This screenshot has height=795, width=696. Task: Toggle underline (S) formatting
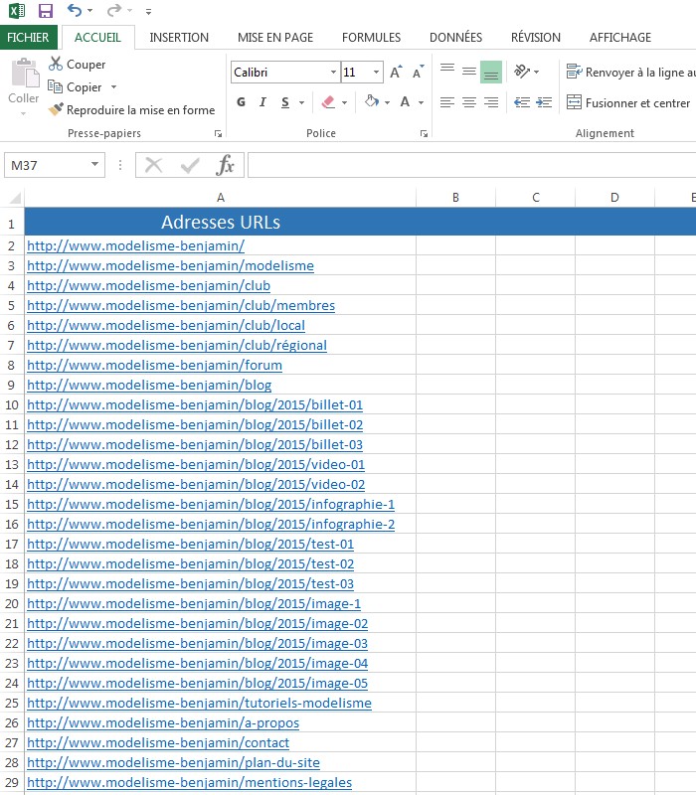tap(285, 102)
